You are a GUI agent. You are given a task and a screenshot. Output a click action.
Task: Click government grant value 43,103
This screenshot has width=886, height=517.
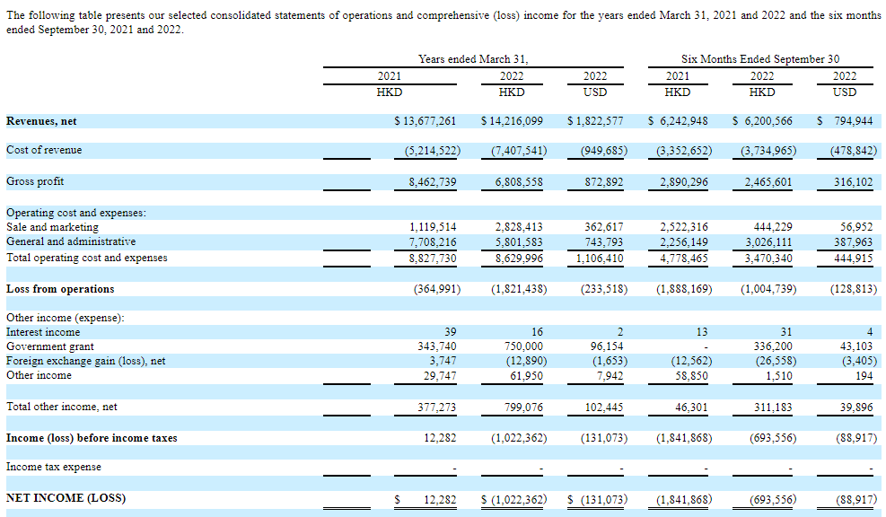point(856,346)
